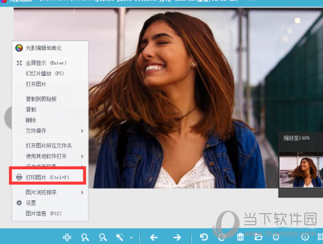323x244 pixels.
Task: Rotate image counterclockwise
Action: click(203, 237)
